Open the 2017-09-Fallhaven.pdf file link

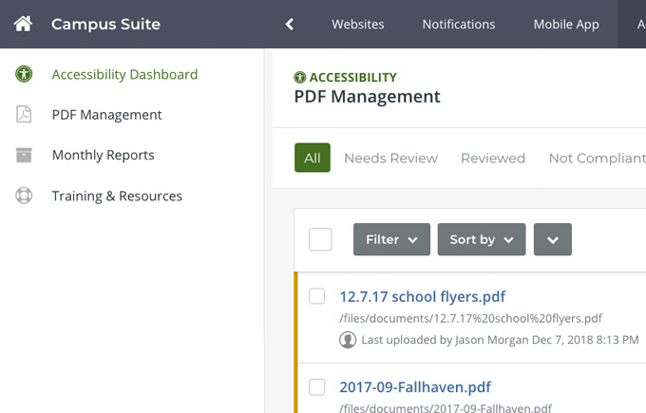click(x=415, y=386)
